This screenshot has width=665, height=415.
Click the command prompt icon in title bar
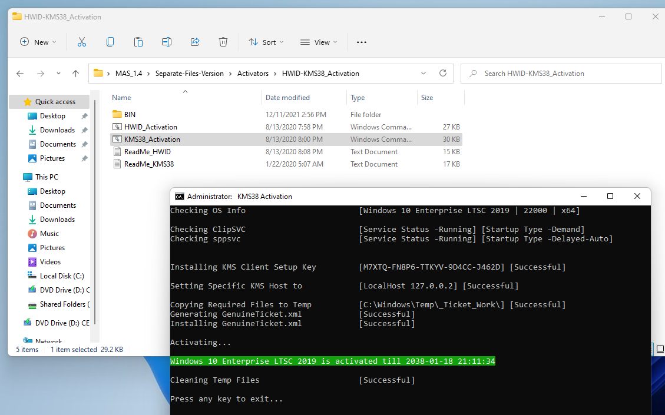[x=180, y=196]
